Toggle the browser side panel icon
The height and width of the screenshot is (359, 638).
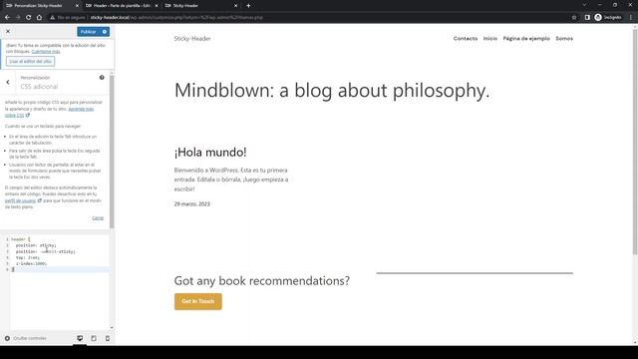click(587, 18)
